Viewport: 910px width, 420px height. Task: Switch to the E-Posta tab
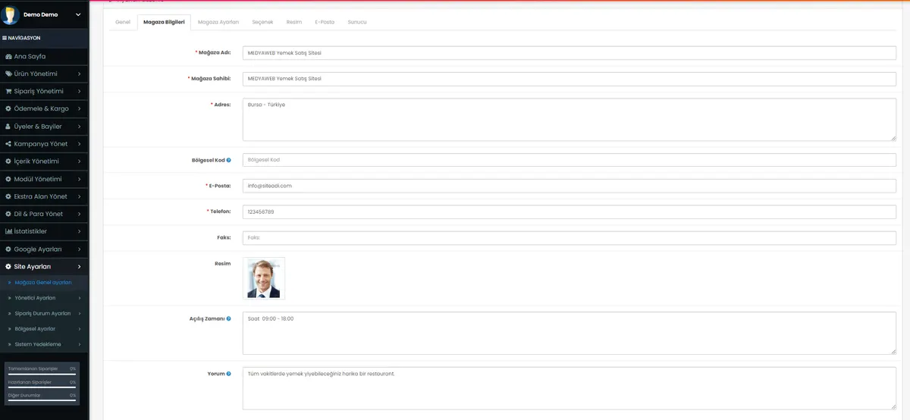tap(325, 22)
